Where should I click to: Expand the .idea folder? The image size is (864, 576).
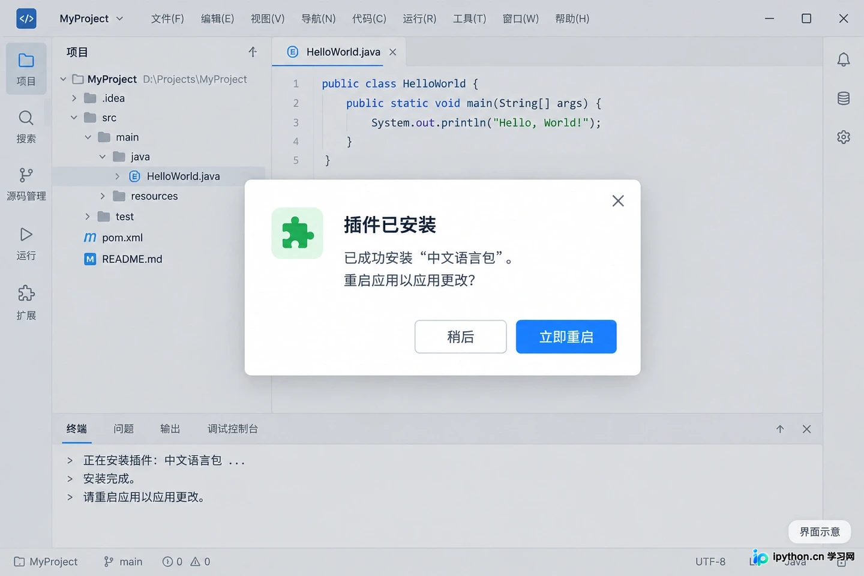coord(74,98)
